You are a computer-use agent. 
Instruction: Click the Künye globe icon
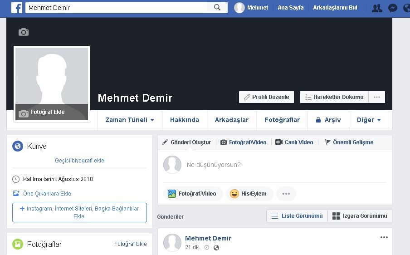click(18, 146)
